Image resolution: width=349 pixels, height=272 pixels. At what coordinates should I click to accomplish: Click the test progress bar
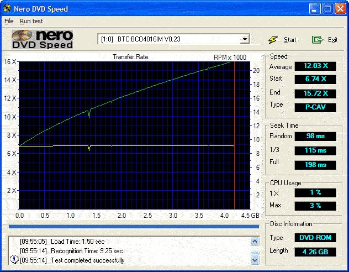(x=134, y=227)
